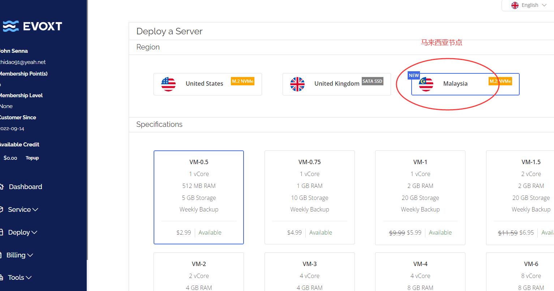Click the United Kingdom flag icon
Image resolution: width=554 pixels, height=291 pixels.
(297, 84)
